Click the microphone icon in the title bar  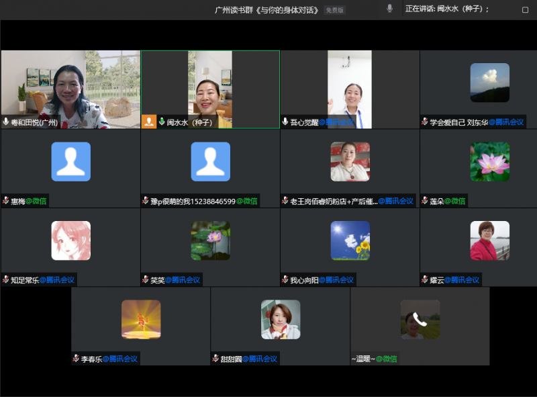[389, 9]
